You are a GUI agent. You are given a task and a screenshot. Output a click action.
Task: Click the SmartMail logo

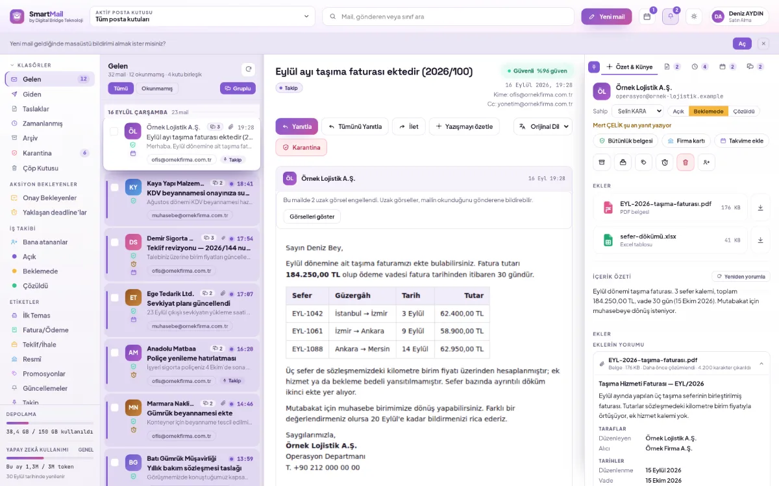pyautogui.click(x=18, y=17)
